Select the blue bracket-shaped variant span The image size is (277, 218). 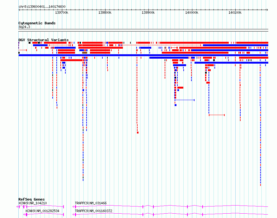point(185,100)
